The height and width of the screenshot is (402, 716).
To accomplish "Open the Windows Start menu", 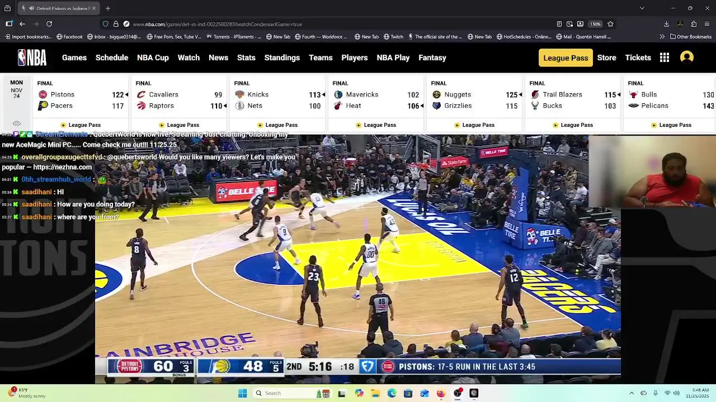I will 242,393.
